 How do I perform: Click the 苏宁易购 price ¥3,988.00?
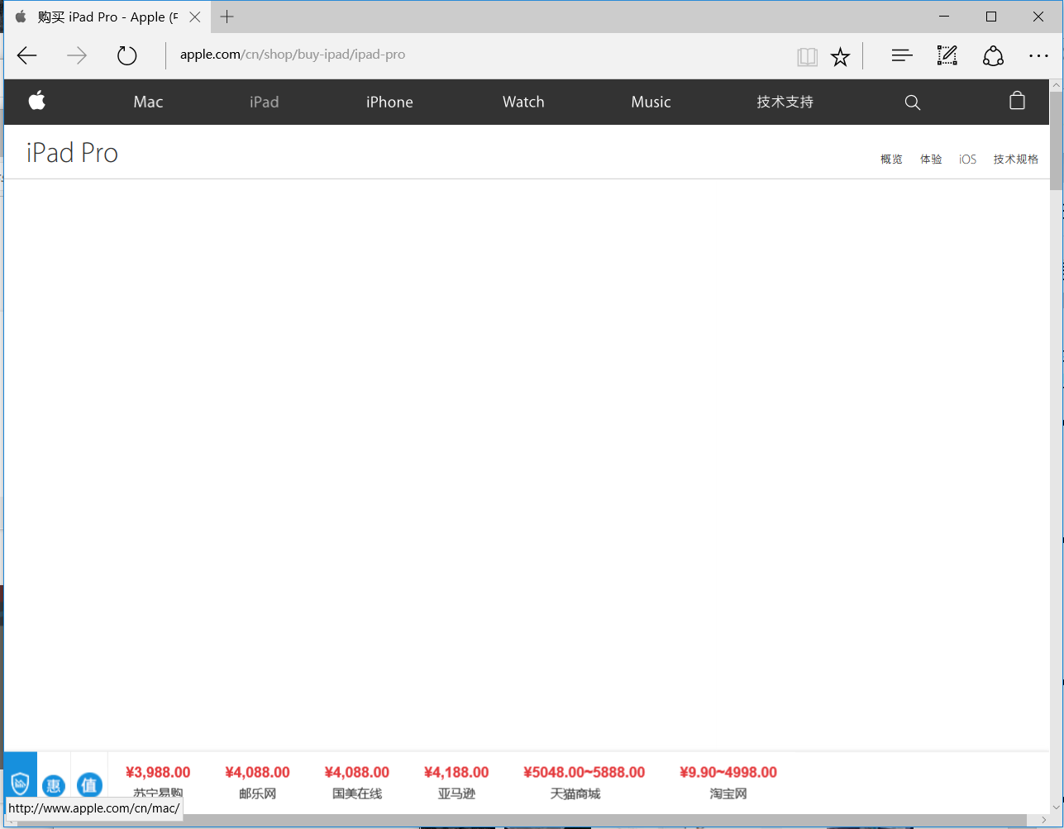[x=158, y=773]
